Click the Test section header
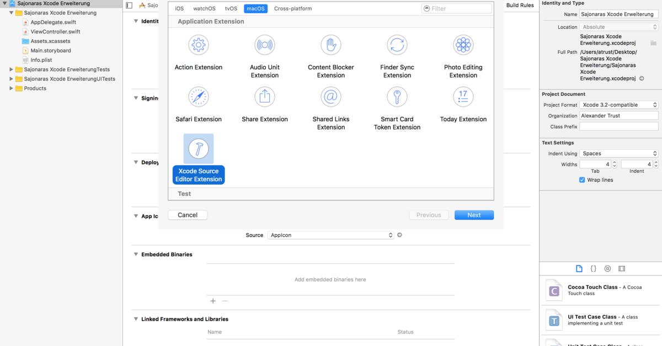662x346 pixels. tap(331, 193)
